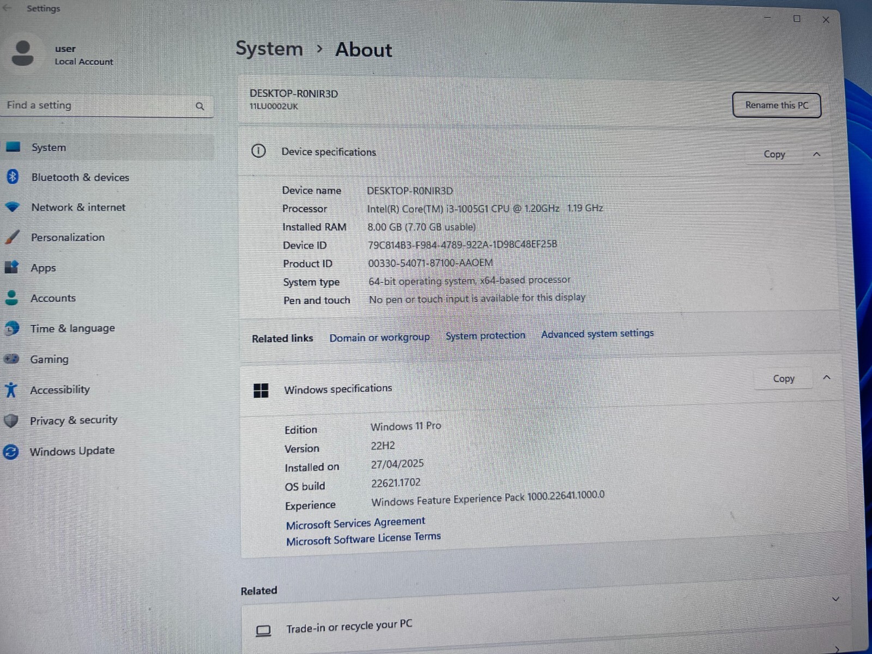This screenshot has width=872, height=654.
Task: Click the Version 22H2 value
Action: click(383, 446)
